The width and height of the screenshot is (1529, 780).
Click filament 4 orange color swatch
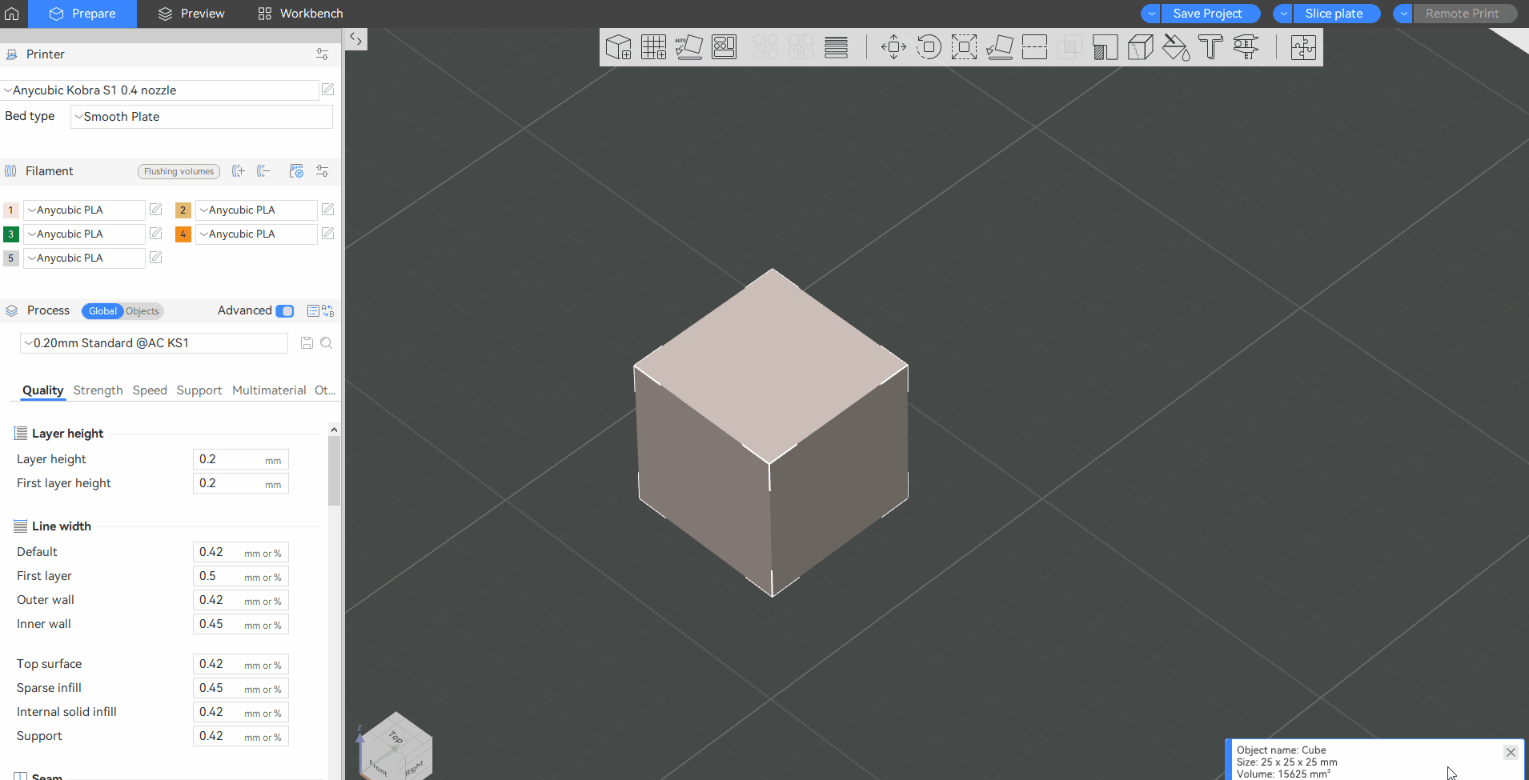click(x=183, y=234)
